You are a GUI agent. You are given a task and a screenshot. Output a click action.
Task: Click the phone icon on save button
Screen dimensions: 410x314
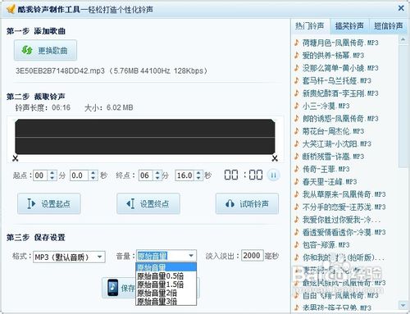pos(113,288)
